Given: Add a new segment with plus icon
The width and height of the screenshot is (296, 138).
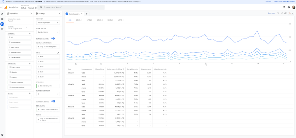Looking at the screenshot, I should 30,34.
